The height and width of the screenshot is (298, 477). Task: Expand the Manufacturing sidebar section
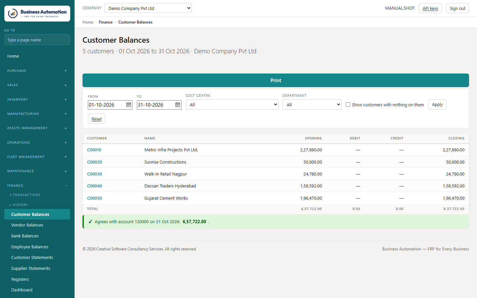37,114
